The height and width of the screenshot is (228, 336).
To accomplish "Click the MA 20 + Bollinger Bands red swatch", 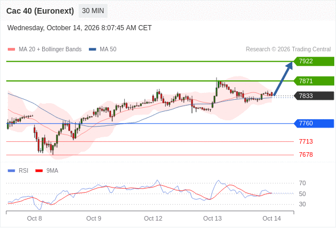I will [11, 50].
